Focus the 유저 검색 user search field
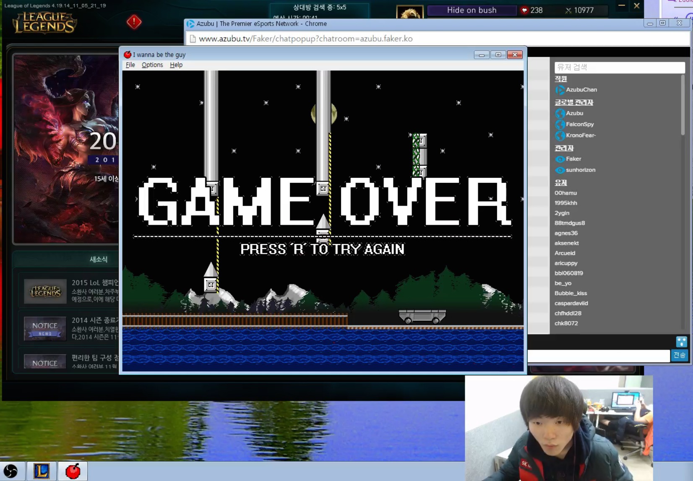 (x=619, y=68)
